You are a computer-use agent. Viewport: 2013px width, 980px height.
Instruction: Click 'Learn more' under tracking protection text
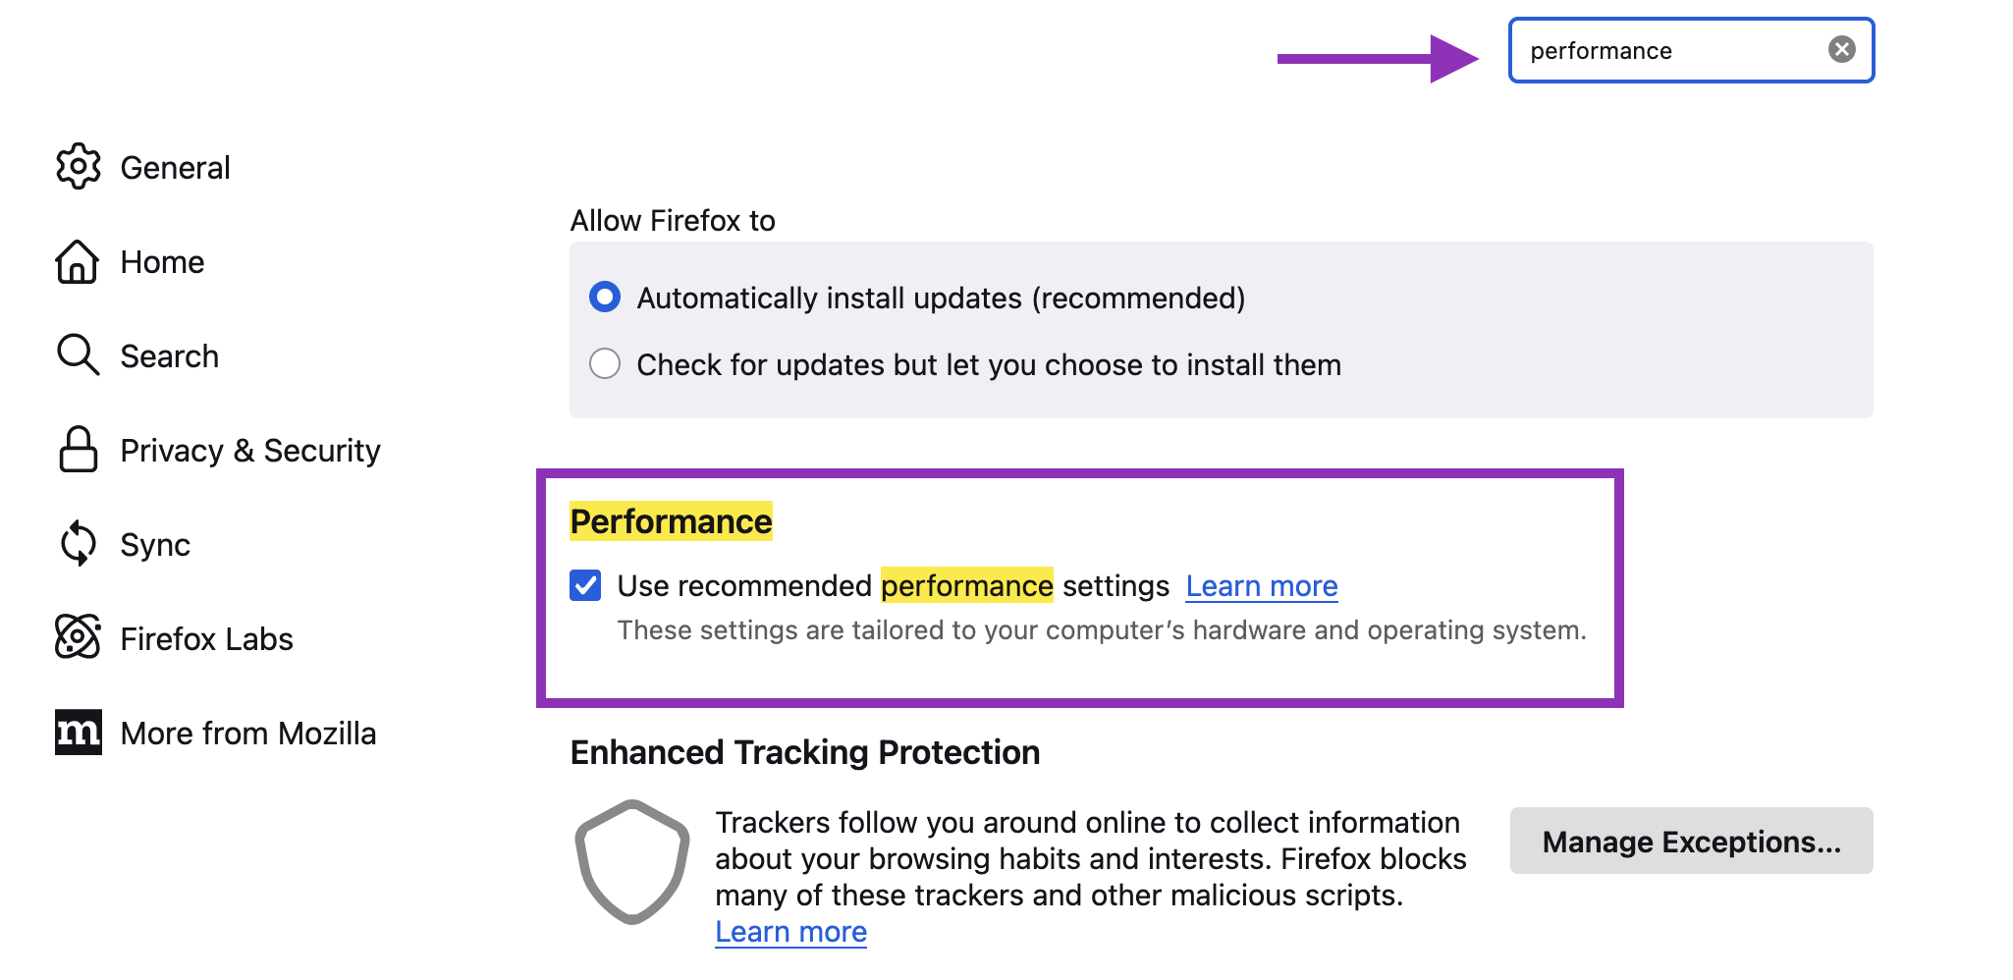coord(790,931)
